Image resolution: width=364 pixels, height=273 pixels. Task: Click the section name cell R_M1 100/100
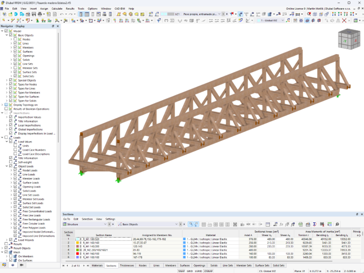click(104, 257)
